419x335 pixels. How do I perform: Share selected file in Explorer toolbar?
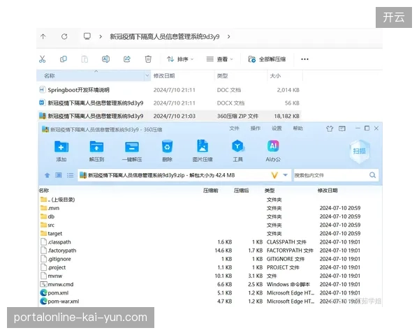(x=127, y=59)
